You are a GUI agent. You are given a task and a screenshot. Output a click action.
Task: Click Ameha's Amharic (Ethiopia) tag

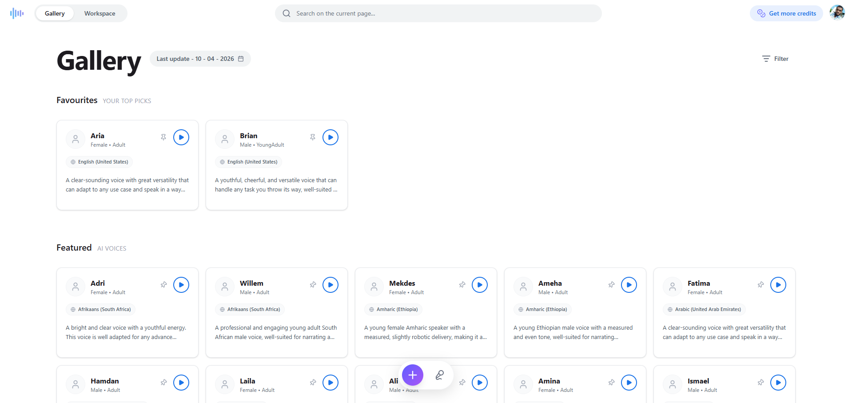543,309
